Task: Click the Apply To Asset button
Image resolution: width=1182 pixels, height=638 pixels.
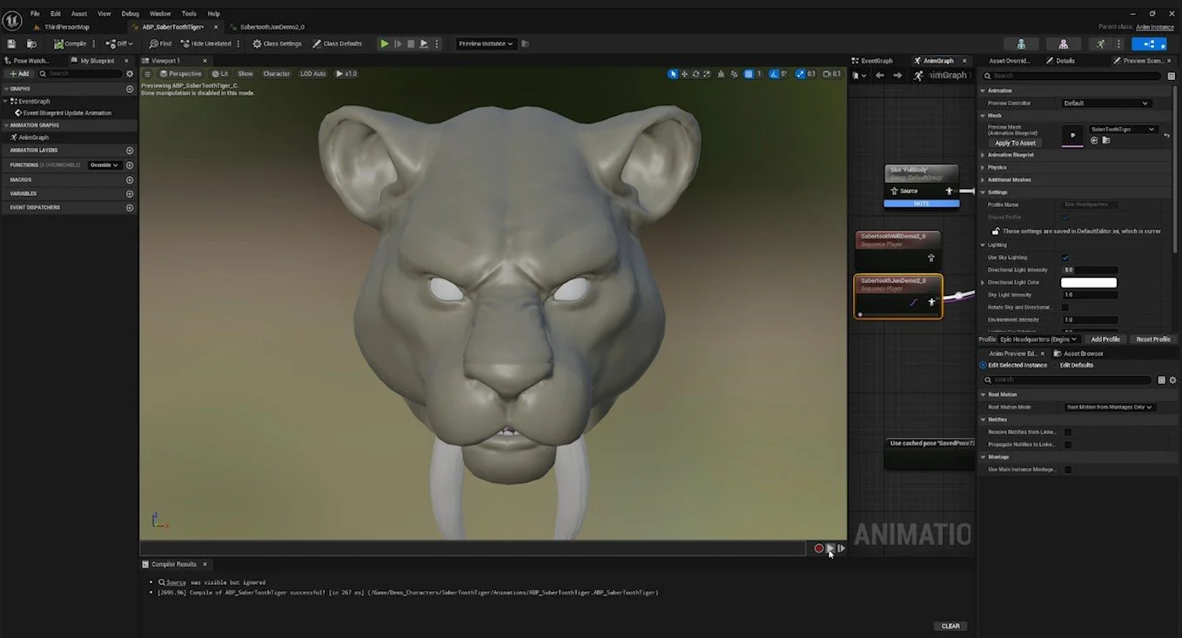Action: (1015, 143)
